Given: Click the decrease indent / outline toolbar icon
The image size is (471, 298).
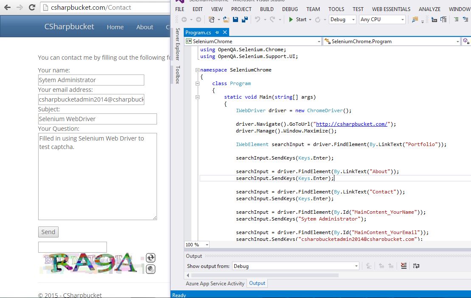Looking at the screenshot, I should [x=456, y=19].
